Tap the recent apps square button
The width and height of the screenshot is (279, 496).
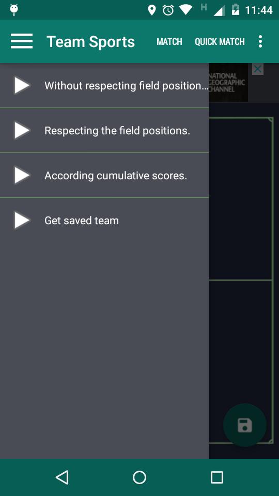217,477
